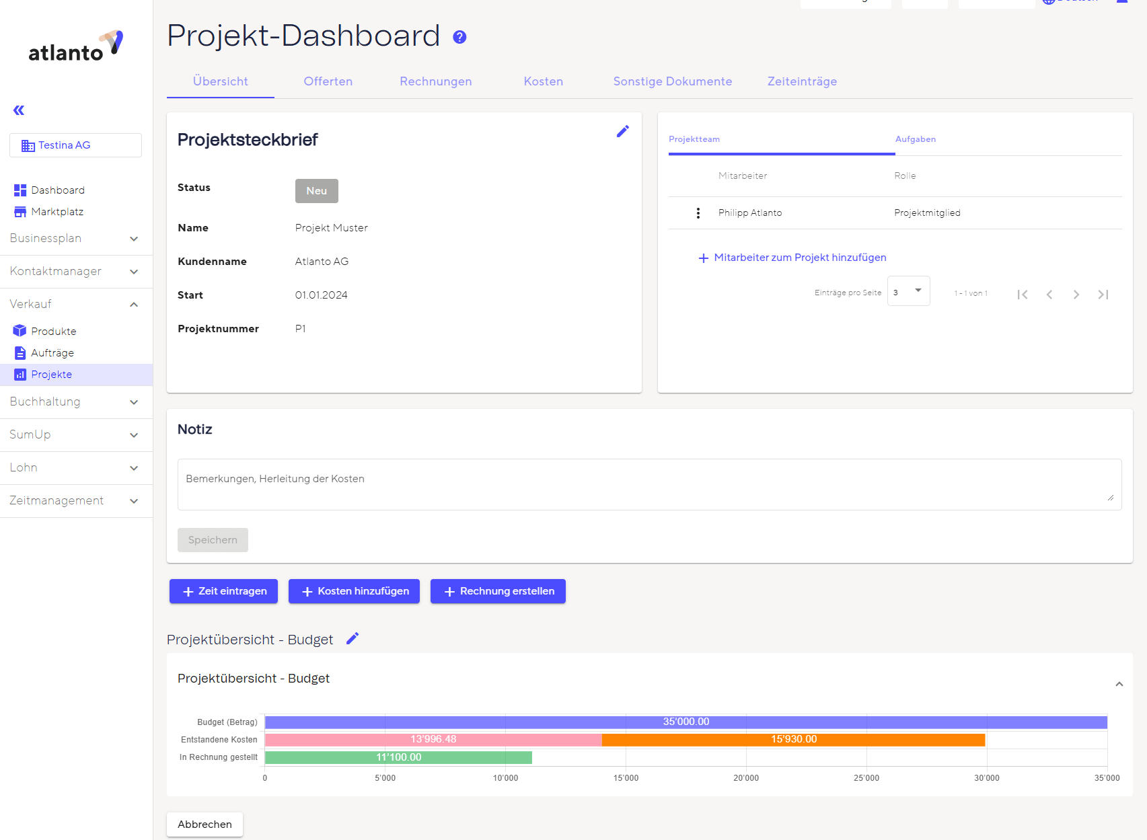The width and height of the screenshot is (1147, 840).
Task: Switch to Sonstige Dokumente tab
Action: 673,81
